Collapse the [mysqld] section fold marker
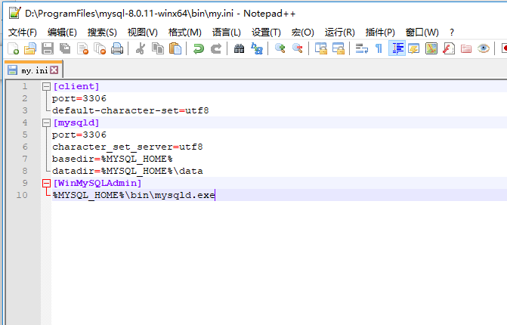Viewport: 507px width, 325px height. tap(46, 122)
